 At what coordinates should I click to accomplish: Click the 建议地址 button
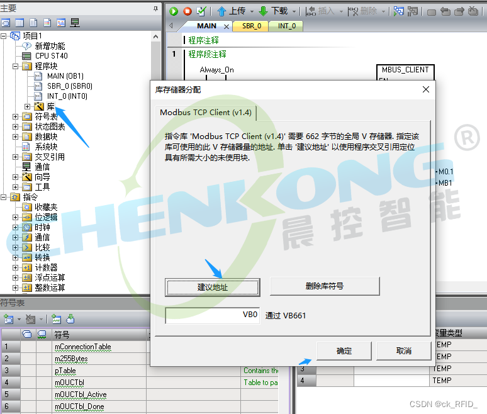coord(213,287)
